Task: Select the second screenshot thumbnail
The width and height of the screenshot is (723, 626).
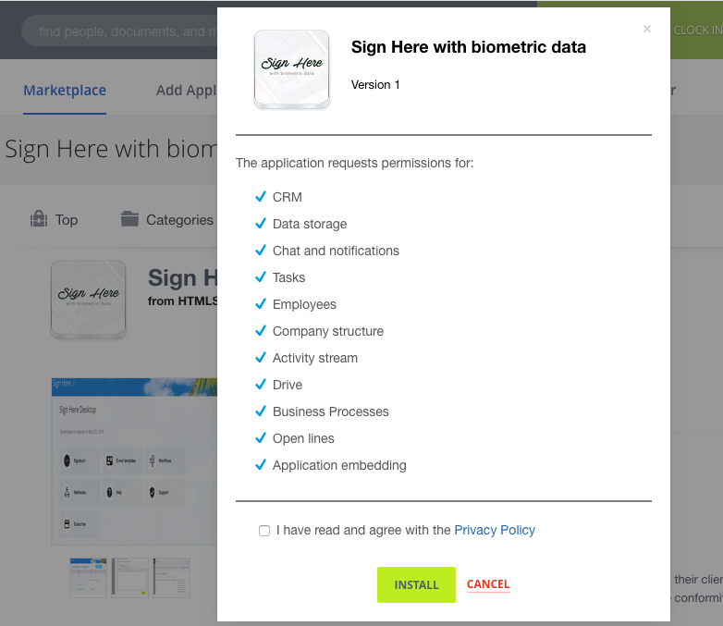Action: tap(130, 578)
